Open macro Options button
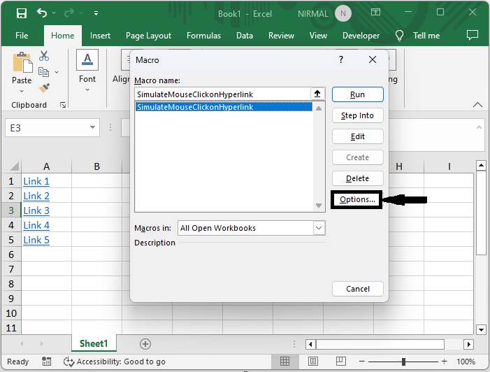 [357, 199]
